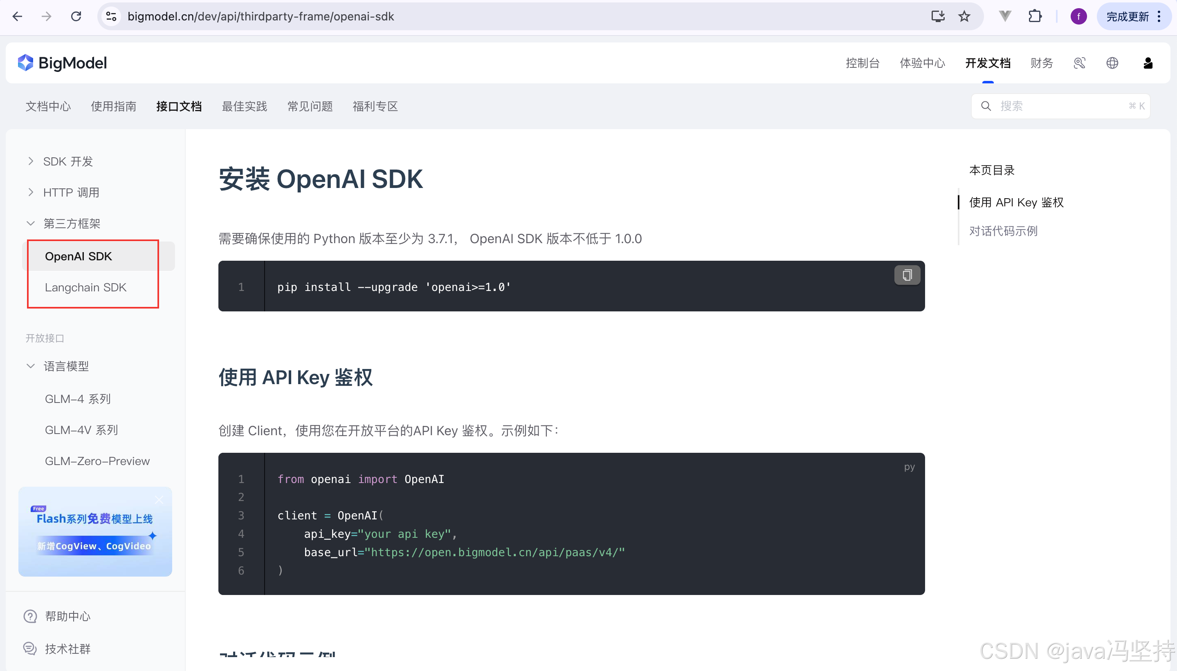Open GLM-4 系列 in sidebar
This screenshot has width=1177, height=671.
tap(77, 399)
